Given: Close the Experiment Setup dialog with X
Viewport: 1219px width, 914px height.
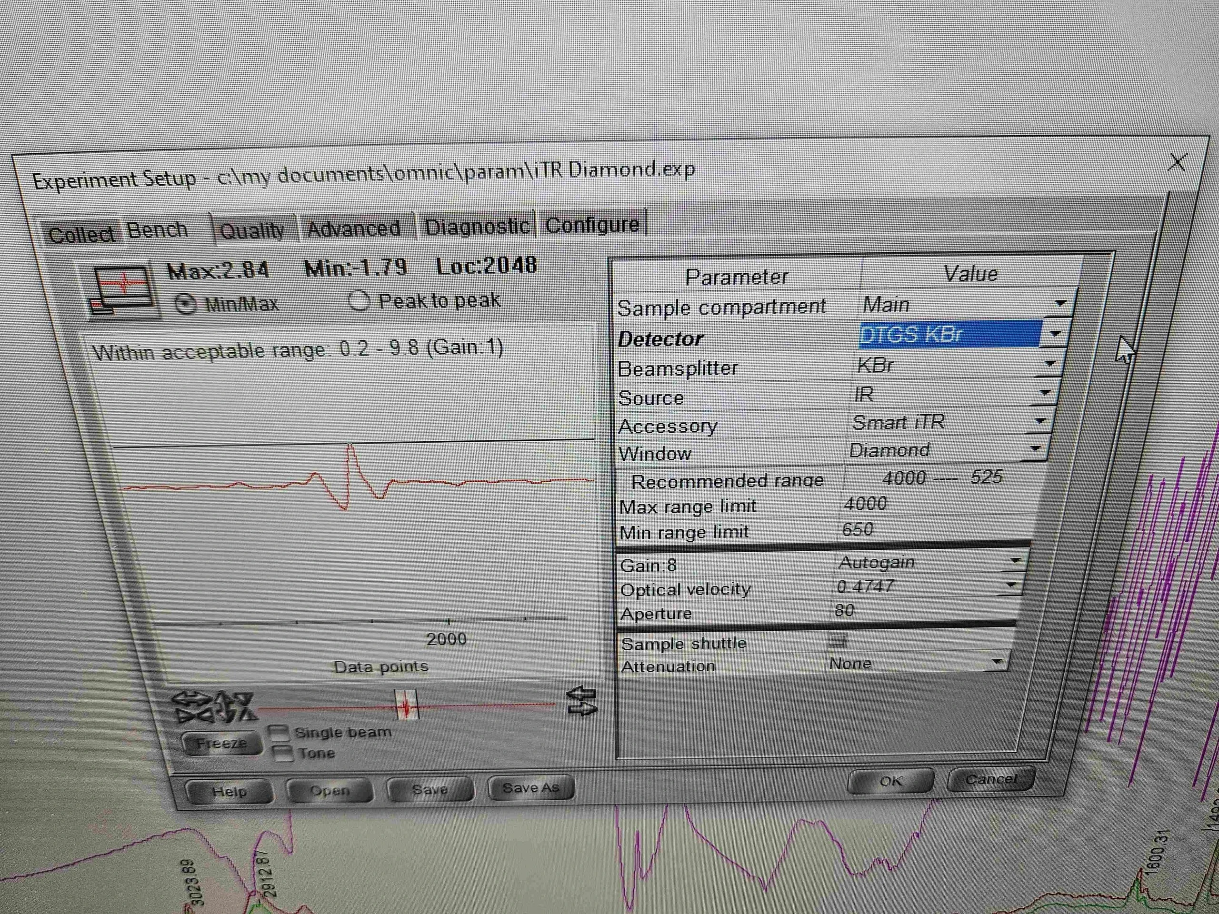Looking at the screenshot, I should [1177, 162].
